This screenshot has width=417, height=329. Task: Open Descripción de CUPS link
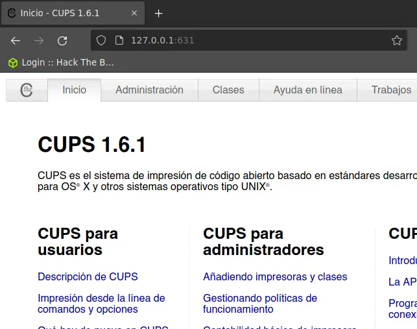tap(88, 277)
